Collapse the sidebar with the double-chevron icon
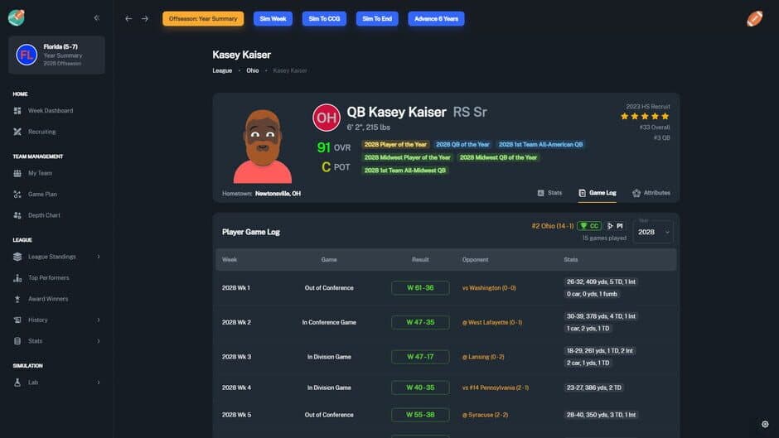This screenshot has width=779, height=438. click(97, 17)
